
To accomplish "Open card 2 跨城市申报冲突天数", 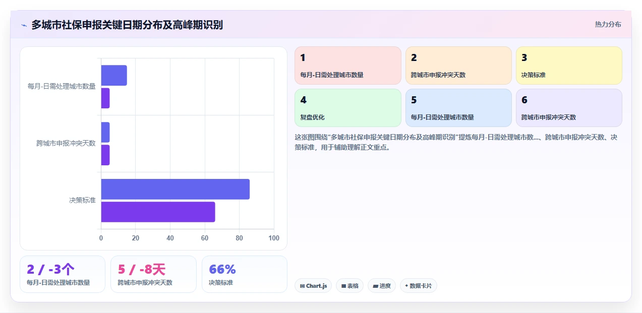I will [x=458, y=66].
